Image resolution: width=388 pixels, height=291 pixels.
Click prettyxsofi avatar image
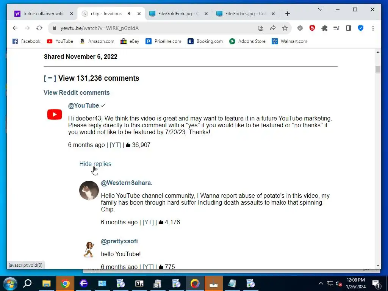[89, 250]
